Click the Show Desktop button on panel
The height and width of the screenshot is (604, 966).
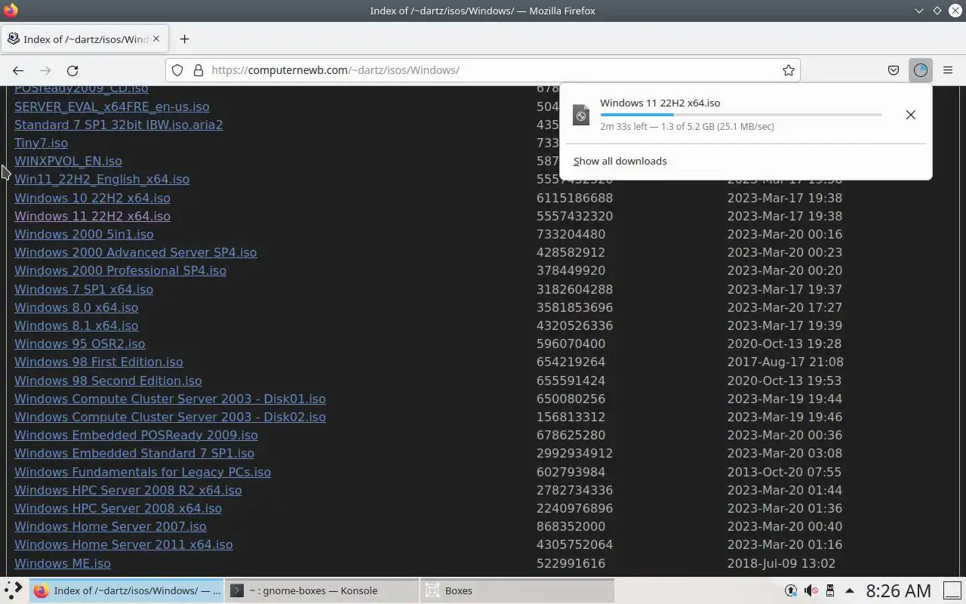[x=952, y=590]
